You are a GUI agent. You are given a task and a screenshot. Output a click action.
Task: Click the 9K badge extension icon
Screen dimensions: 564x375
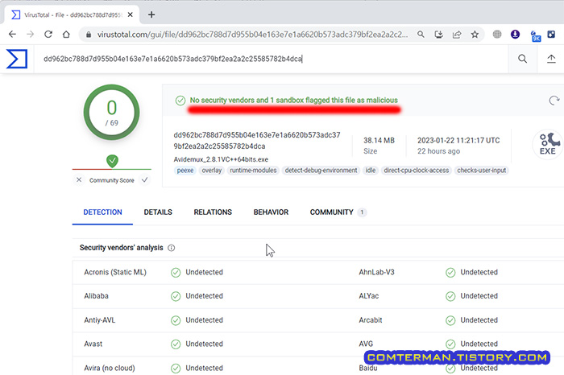click(536, 35)
